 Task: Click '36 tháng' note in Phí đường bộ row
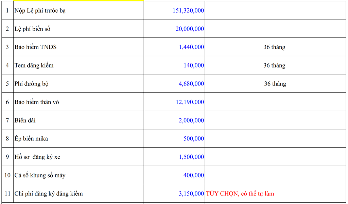point(275,84)
